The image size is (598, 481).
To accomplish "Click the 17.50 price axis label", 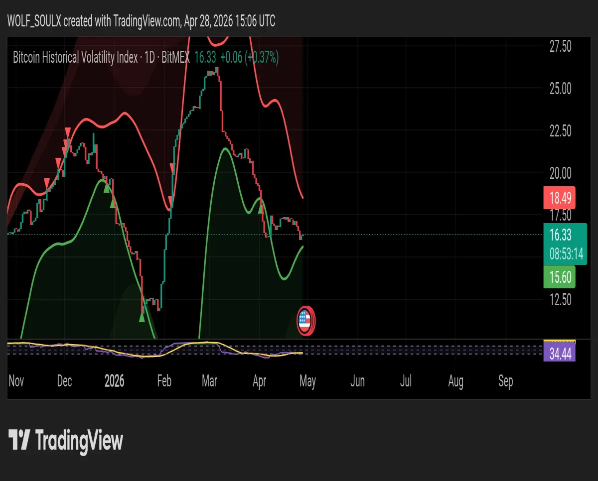I will coord(560,215).
